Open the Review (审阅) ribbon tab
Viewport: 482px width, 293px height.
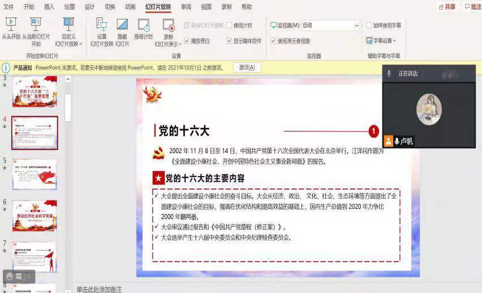[x=186, y=7]
